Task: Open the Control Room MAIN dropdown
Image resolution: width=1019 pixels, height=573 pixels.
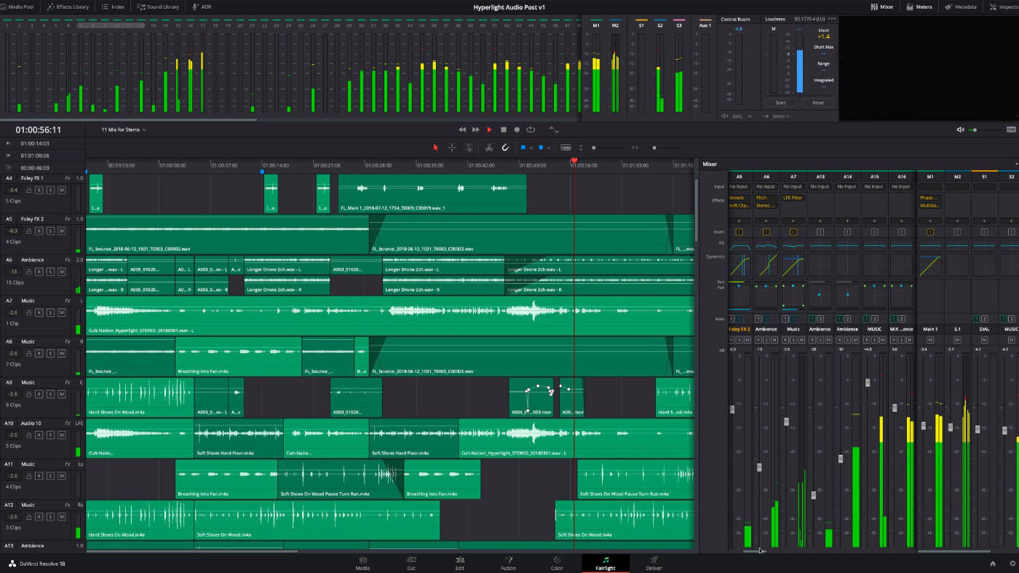Action: tap(782, 116)
